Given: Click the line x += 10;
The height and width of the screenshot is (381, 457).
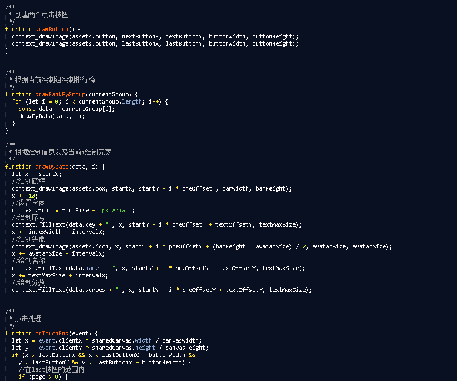Looking at the screenshot, I should (x=25, y=196).
